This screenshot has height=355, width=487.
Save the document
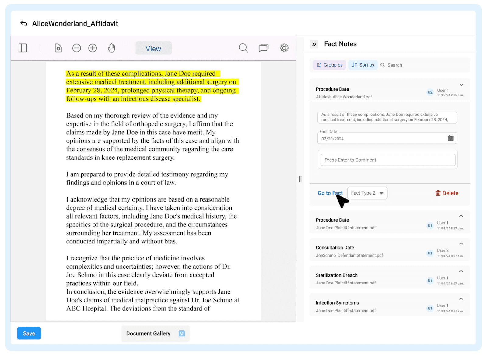29,333
